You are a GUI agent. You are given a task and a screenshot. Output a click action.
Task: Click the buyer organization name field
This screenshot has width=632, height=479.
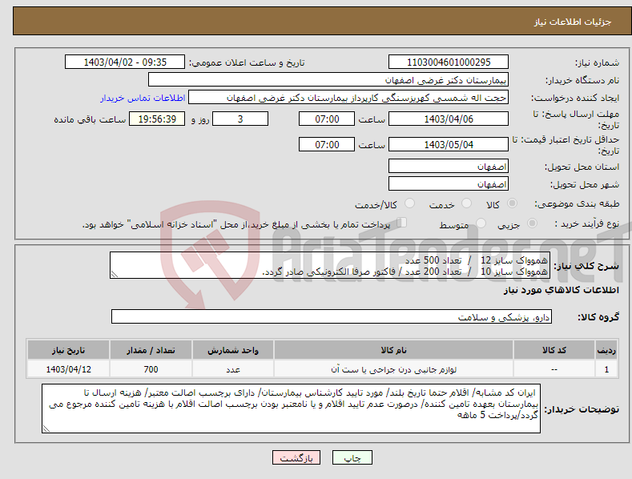pyautogui.click(x=328, y=80)
